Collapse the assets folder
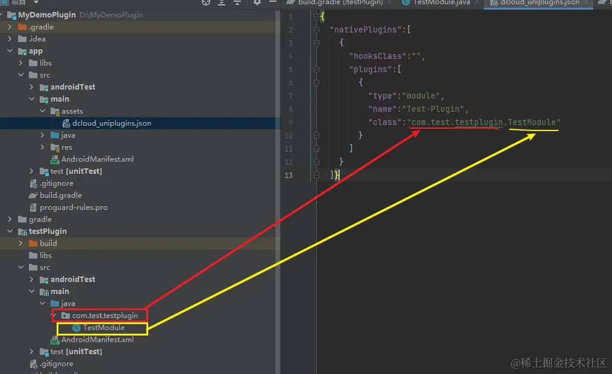Viewport: 612px width, 374px height. point(43,111)
